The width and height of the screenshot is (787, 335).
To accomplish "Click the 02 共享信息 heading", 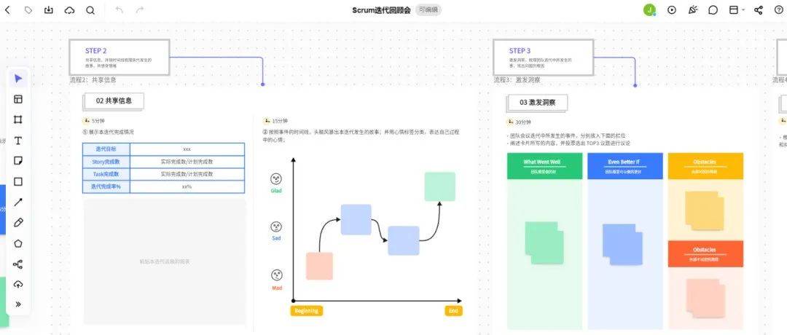I will tap(114, 100).
